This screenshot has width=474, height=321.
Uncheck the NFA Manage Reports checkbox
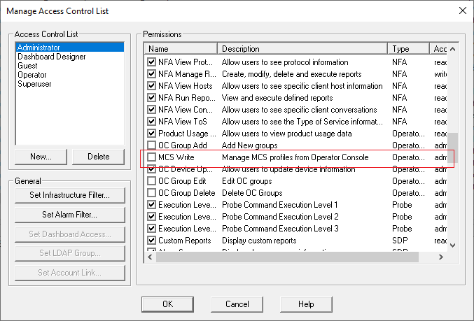tap(152, 74)
